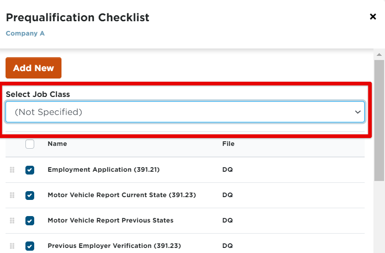Uncheck the Employment Application (391.21) checkbox
The height and width of the screenshot is (253, 385).
[30, 170]
